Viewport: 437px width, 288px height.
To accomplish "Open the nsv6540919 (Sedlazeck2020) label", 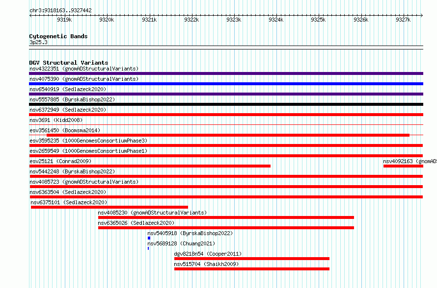I will (68, 89).
